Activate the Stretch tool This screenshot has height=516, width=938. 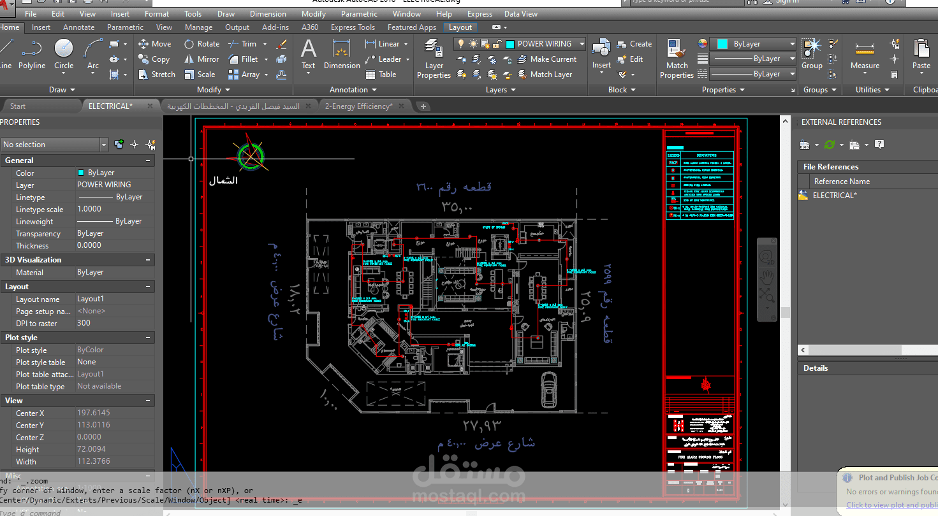coord(156,75)
